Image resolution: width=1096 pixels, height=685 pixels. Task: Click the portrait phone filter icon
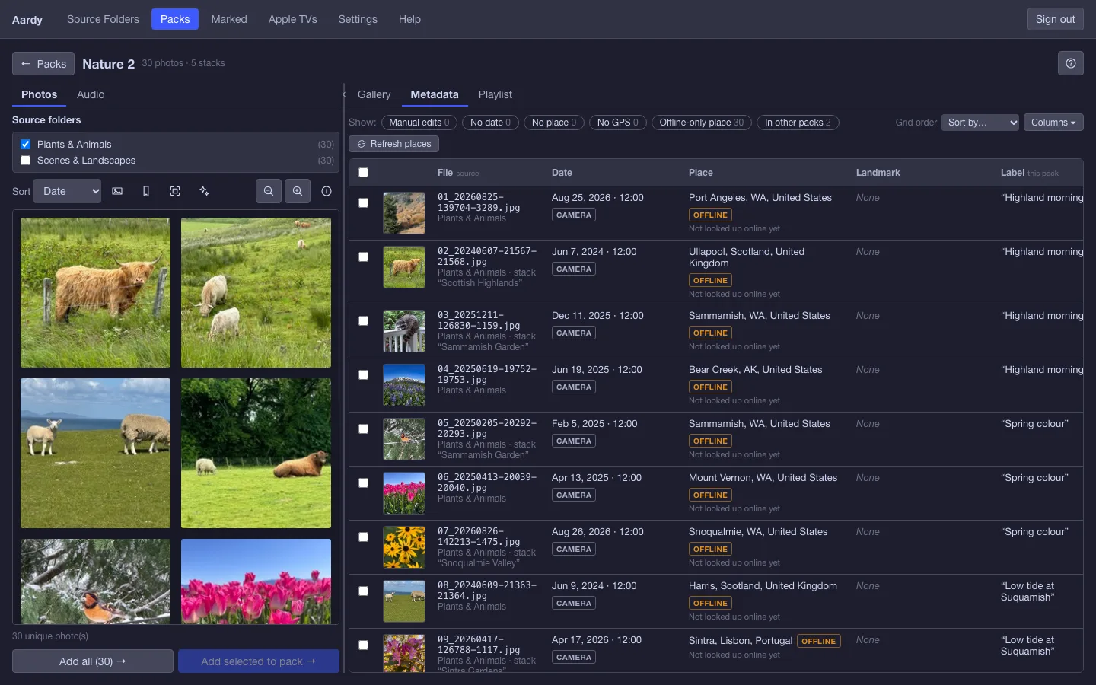[x=146, y=191]
